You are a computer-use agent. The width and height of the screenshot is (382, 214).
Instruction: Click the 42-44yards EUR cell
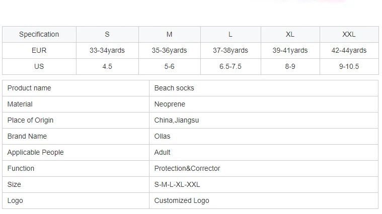coord(349,50)
